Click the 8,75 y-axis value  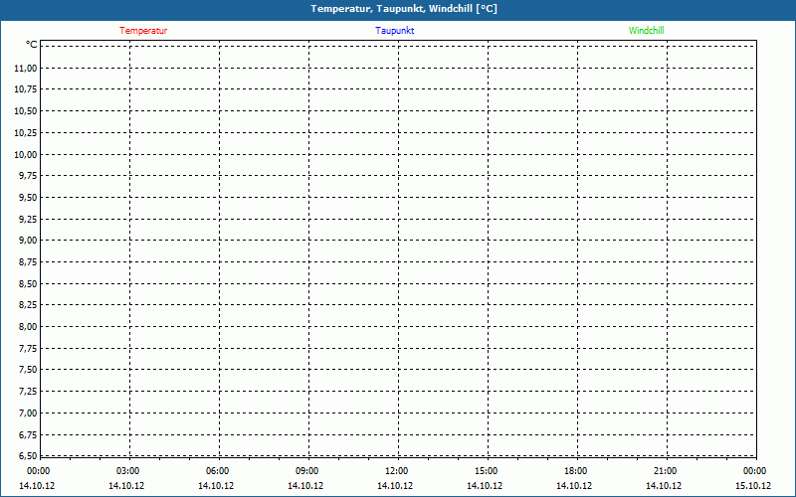(28, 262)
